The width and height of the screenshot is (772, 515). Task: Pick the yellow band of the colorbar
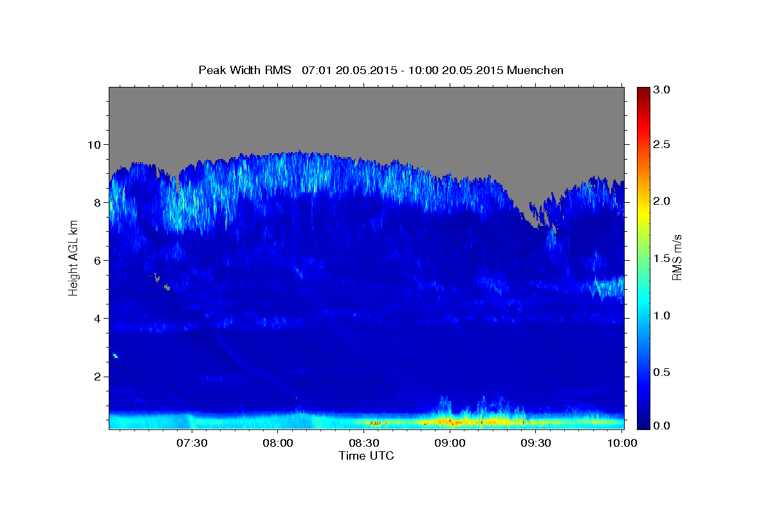coord(643,212)
